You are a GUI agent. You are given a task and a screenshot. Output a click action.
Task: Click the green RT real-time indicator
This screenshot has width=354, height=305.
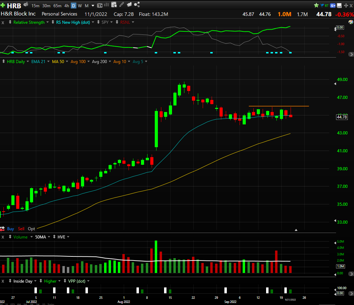[327, 6]
